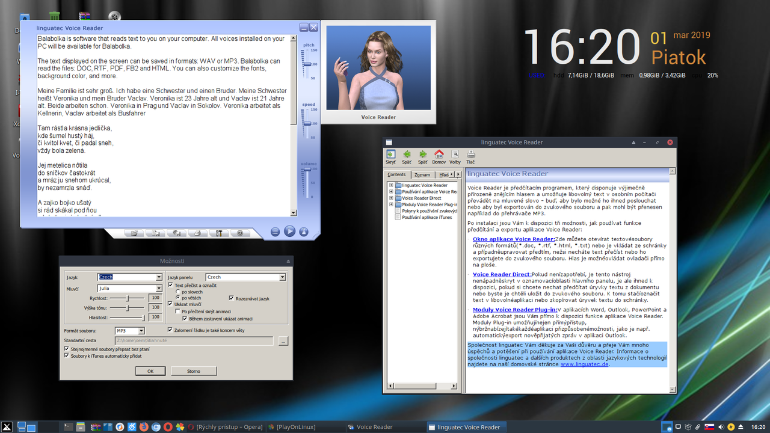Select 'po větách' radio option
Screen dimensions: 770x433
(177, 298)
